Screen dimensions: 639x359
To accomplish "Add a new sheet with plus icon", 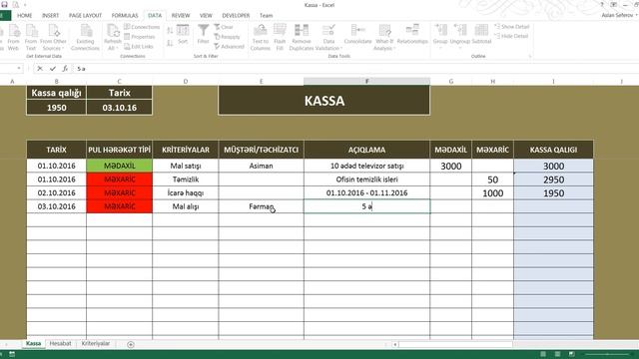I will [x=131, y=344].
